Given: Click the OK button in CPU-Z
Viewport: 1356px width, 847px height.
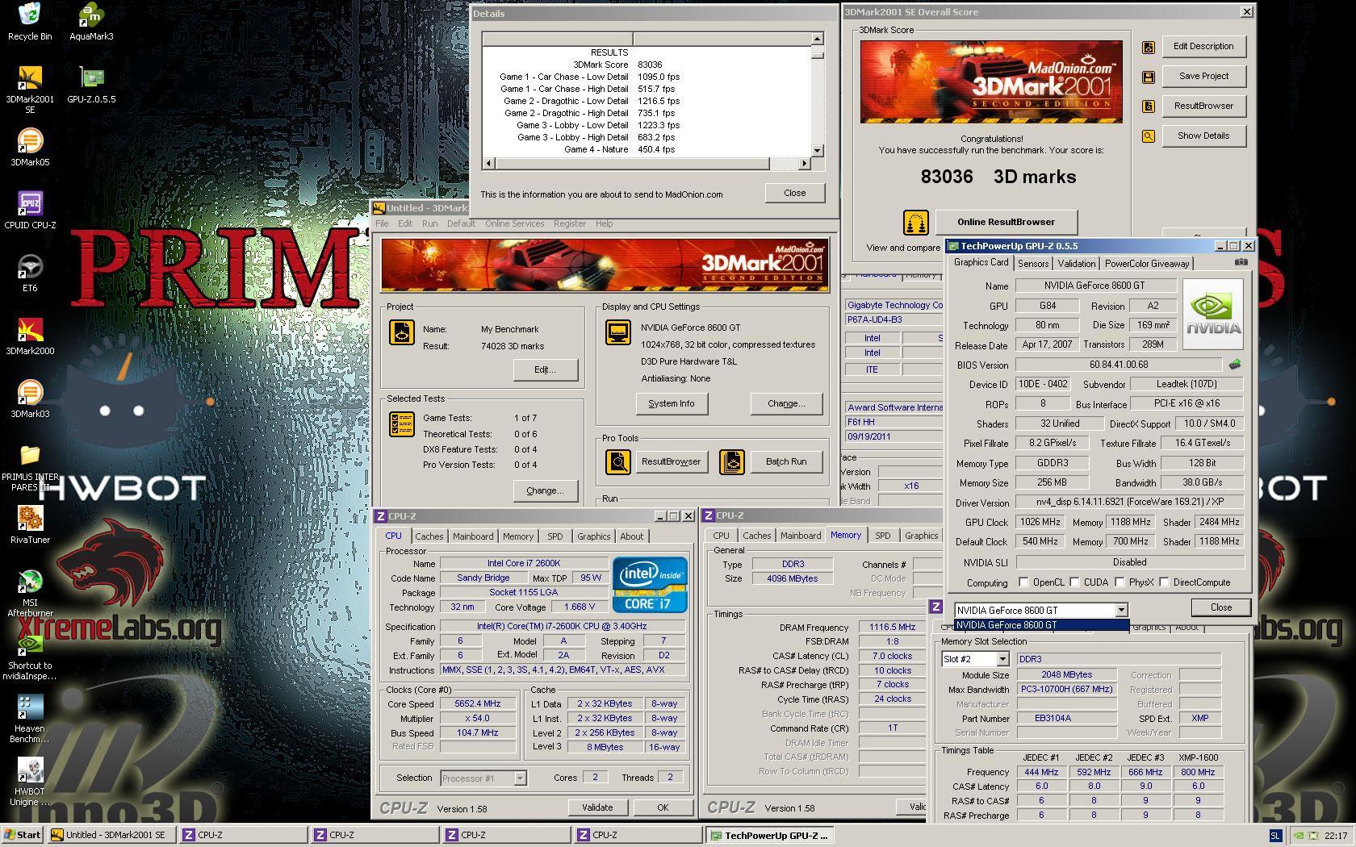Looking at the screenshot, I should [x=663, y=807].
